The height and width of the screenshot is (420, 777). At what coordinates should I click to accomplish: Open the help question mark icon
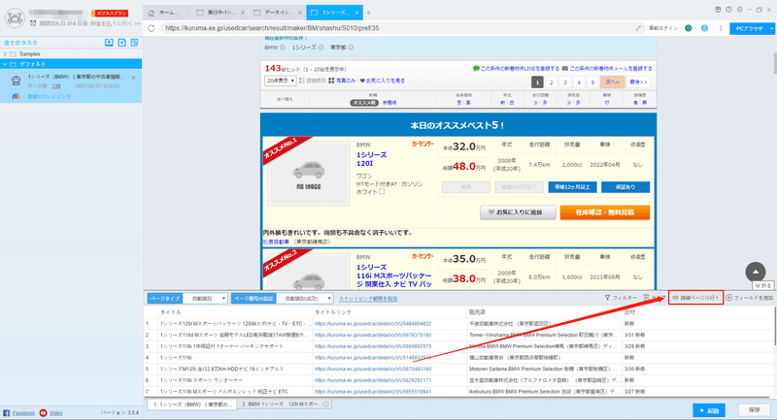click(x=729, y=10)
